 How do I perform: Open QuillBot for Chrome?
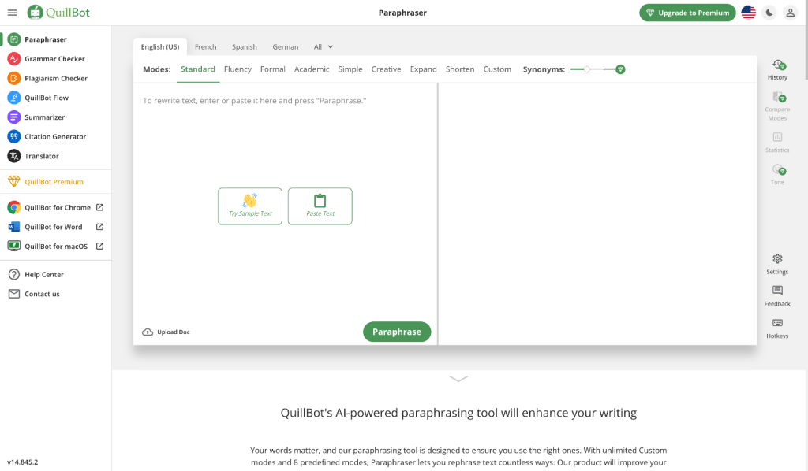(x=56, y=207)
